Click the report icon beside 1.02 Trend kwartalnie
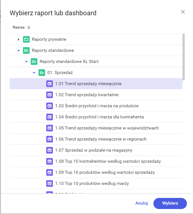Screen dimensions: 193x214 (x=50, y=95)
